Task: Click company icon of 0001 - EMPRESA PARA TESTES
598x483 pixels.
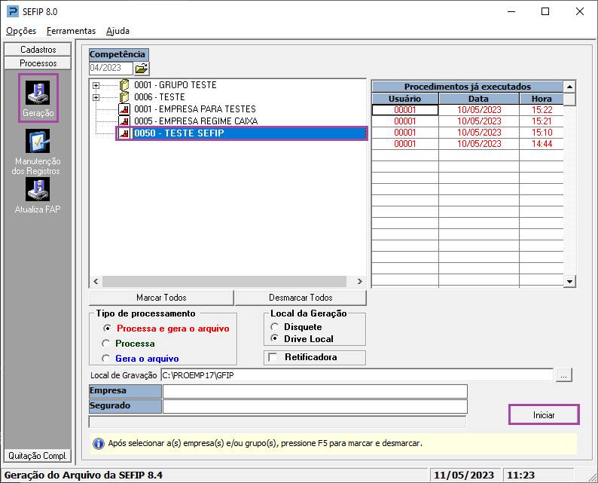Action: click(124, 109)
